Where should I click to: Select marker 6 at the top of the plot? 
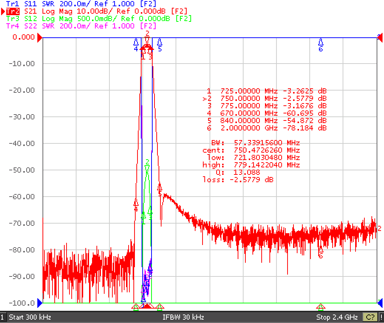coord(320,45)
